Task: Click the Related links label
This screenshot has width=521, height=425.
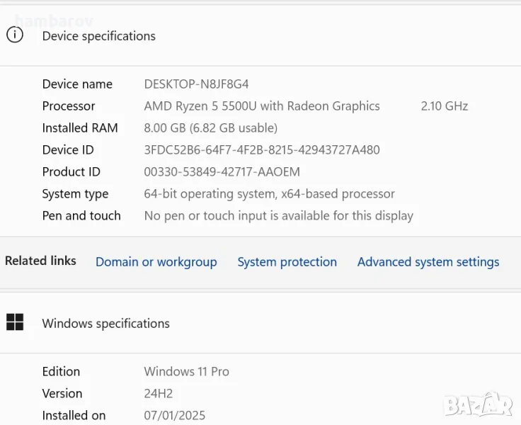Action: [x=40, y=261]
